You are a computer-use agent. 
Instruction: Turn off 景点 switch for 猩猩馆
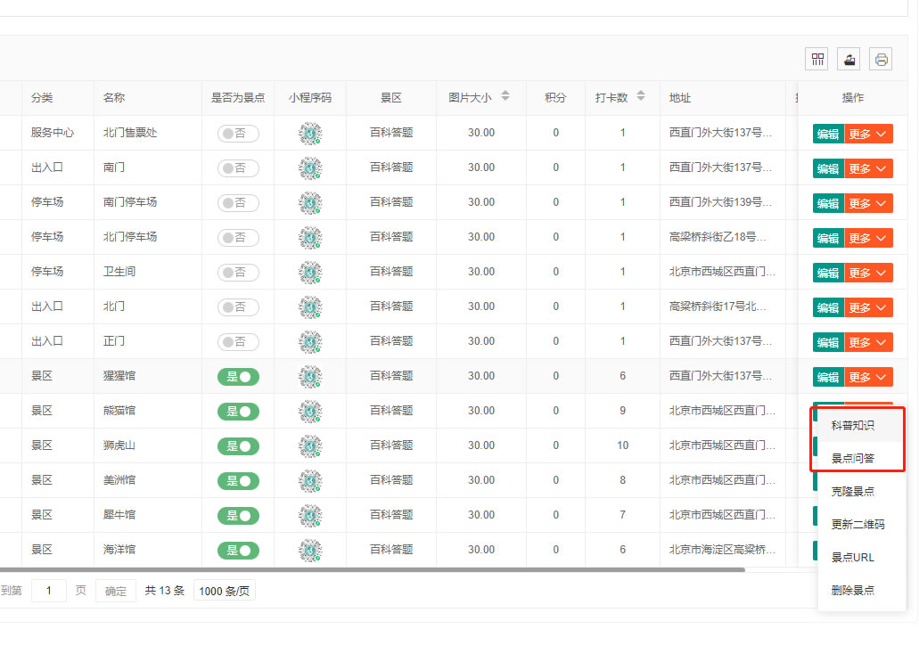pyautogui.click(x=238, y=377)
